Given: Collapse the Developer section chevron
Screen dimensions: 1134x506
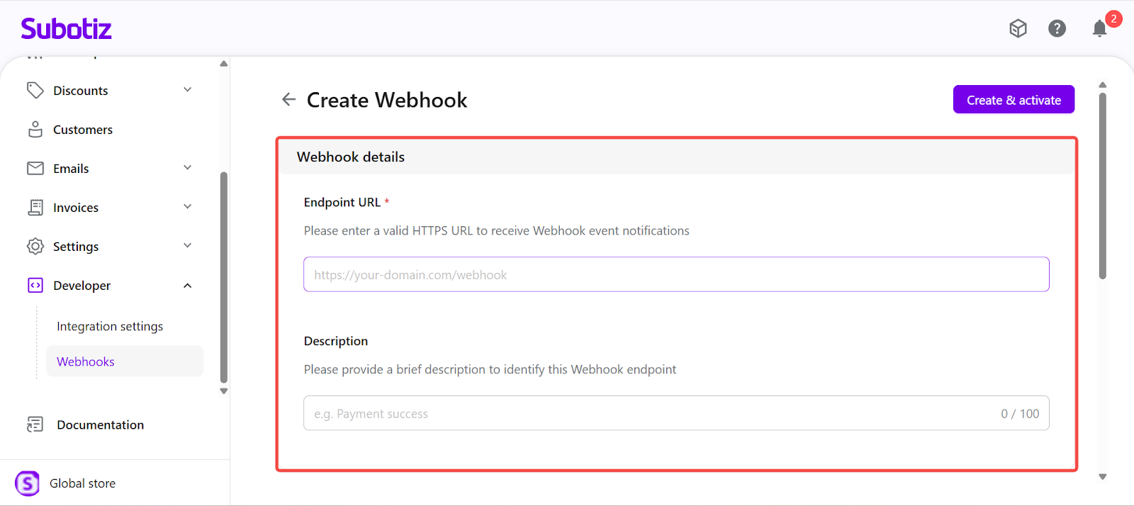Looking at the screenshot, I should (188, 286).
